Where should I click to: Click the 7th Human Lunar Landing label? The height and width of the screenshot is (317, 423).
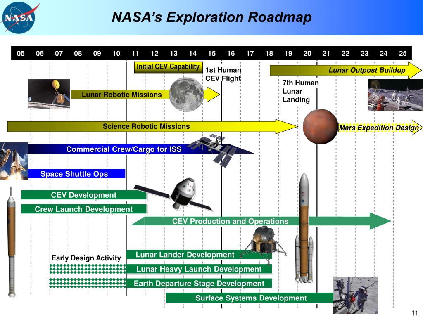[x=301, y=91]
